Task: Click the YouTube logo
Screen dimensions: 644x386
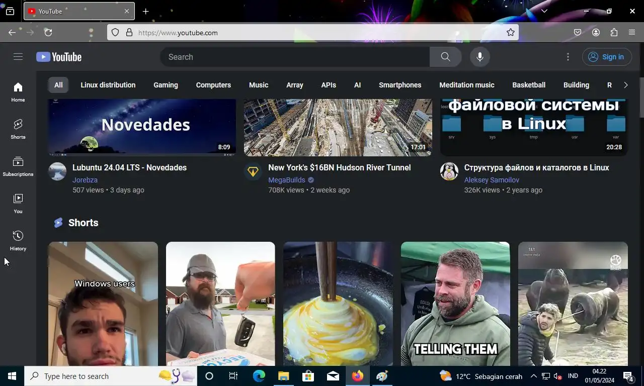Action: (59, 57)
